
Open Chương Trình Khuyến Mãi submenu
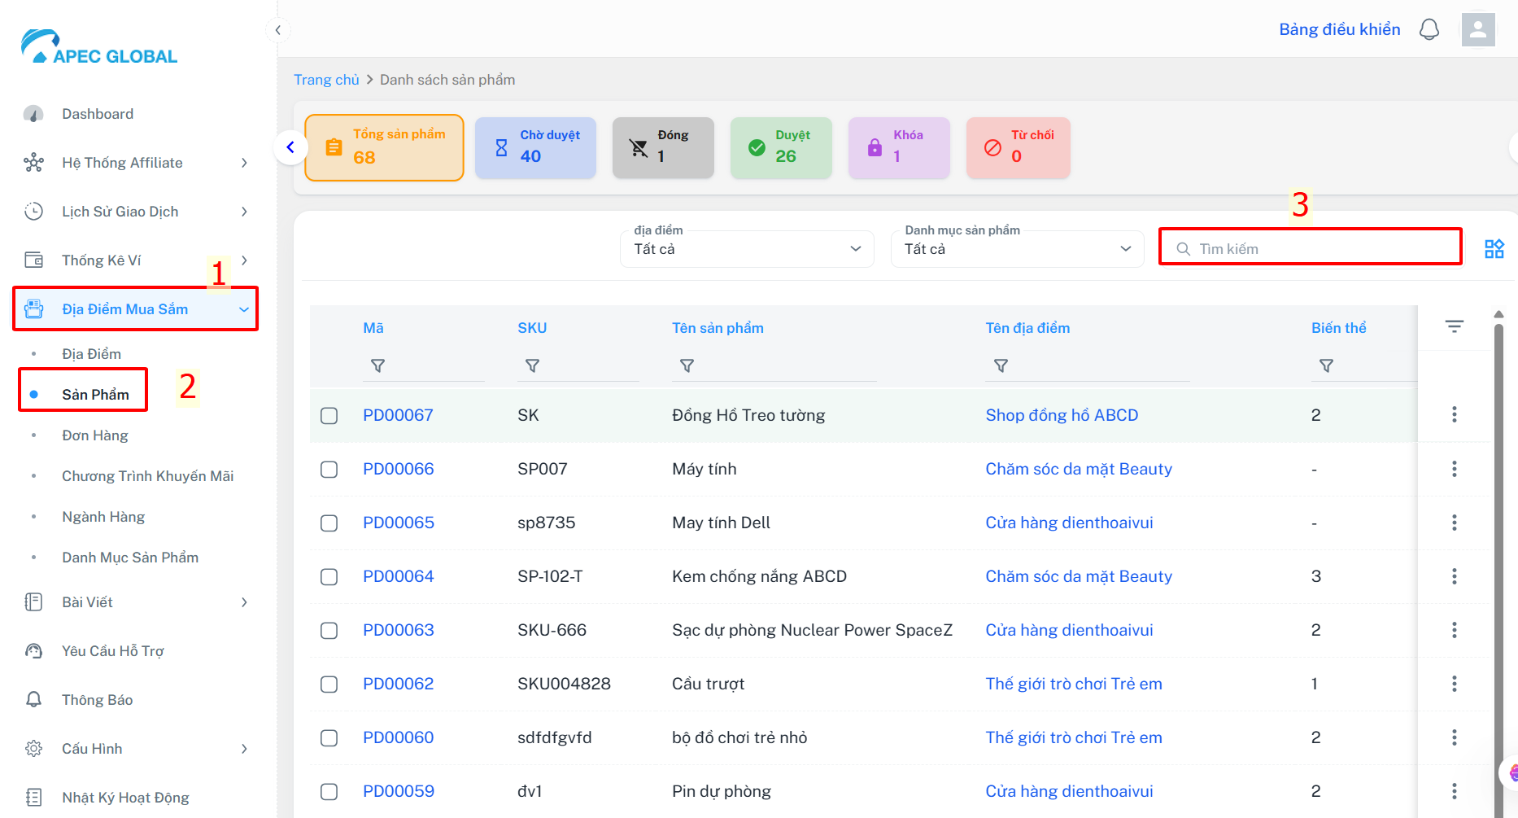pos(148,476)
